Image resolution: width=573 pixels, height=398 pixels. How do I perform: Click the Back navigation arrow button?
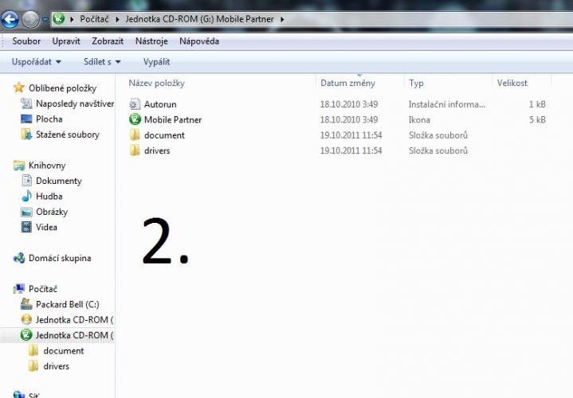[10, 19]
